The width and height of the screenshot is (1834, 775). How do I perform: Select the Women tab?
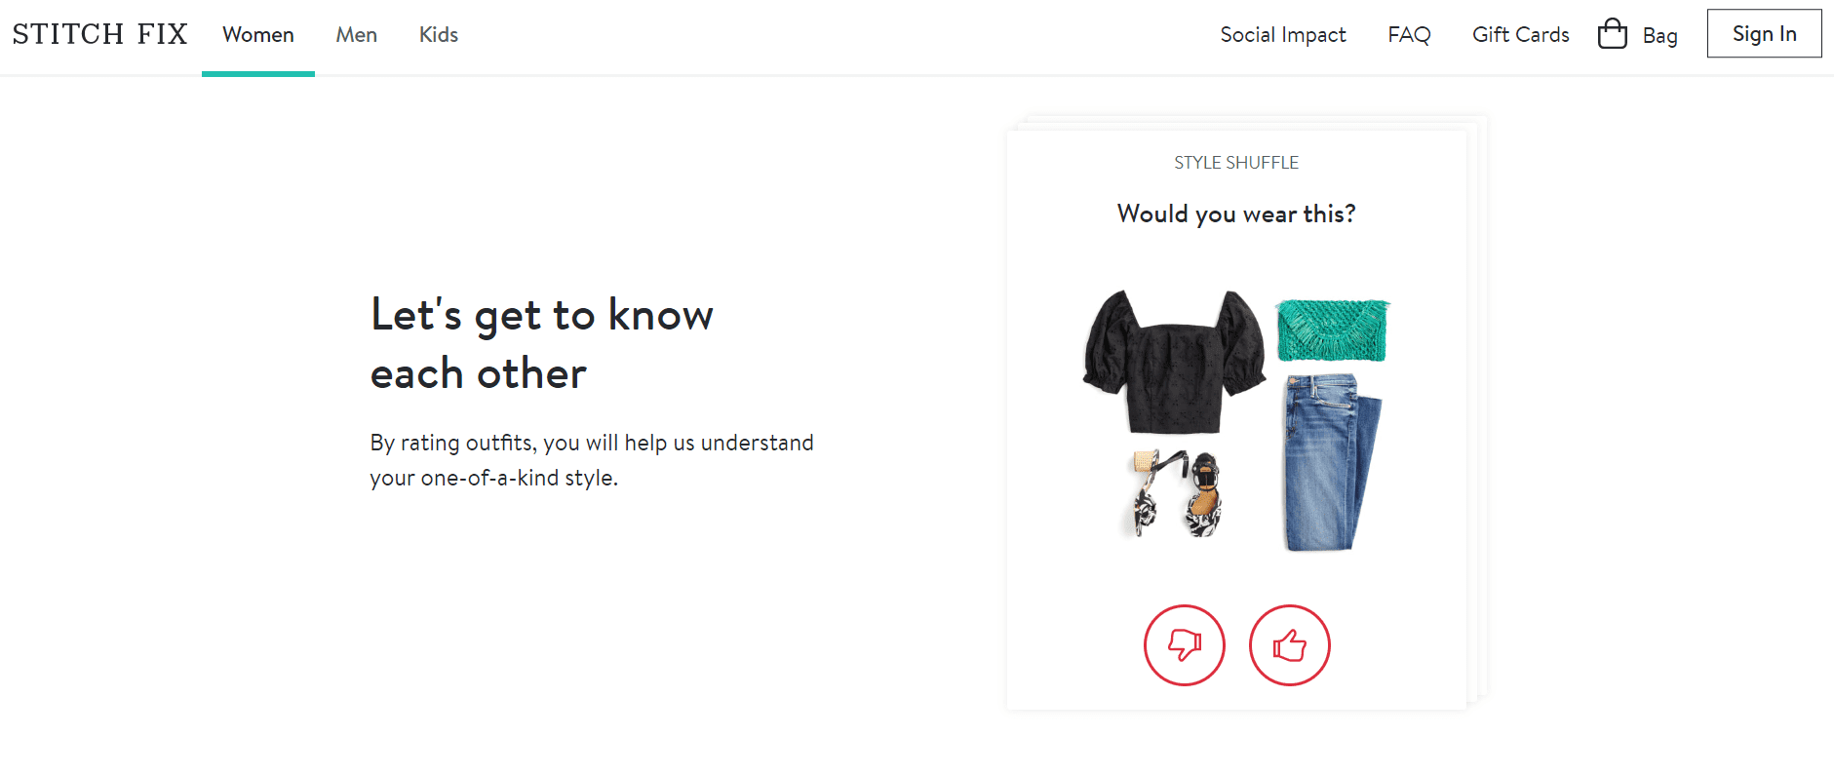click(257, 35)
